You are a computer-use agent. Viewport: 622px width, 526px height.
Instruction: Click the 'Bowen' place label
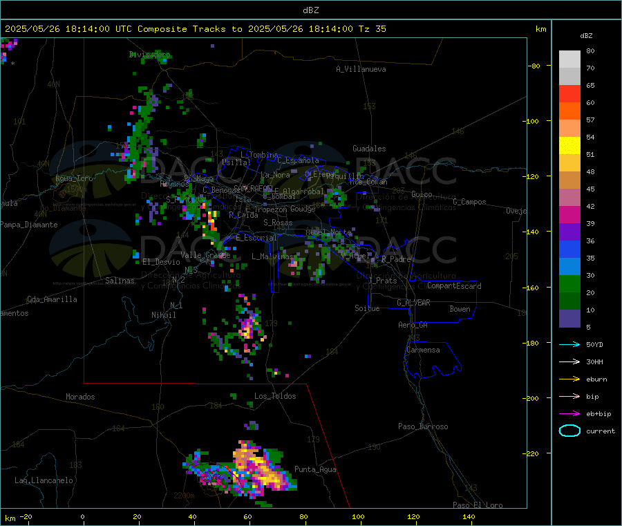tap(460, 309)
